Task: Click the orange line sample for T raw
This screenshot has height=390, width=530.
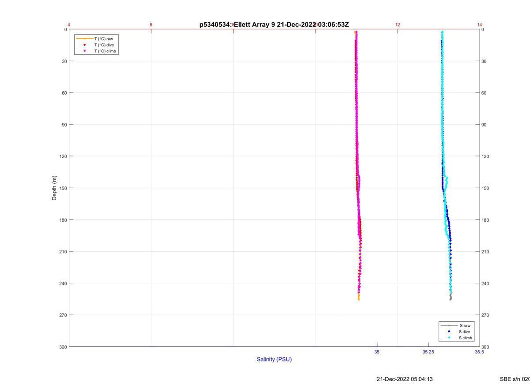Action: pos(84,39)
